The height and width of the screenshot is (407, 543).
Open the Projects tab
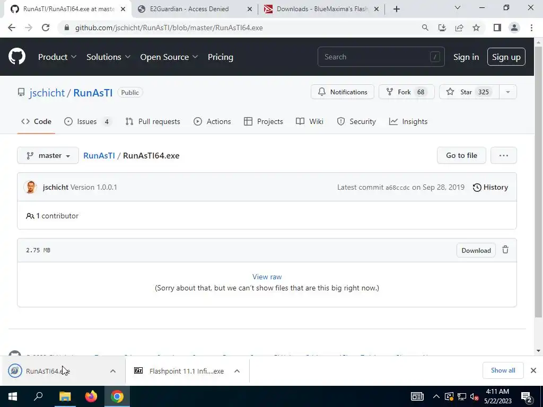pyautogui.click(x=264, y=121)
